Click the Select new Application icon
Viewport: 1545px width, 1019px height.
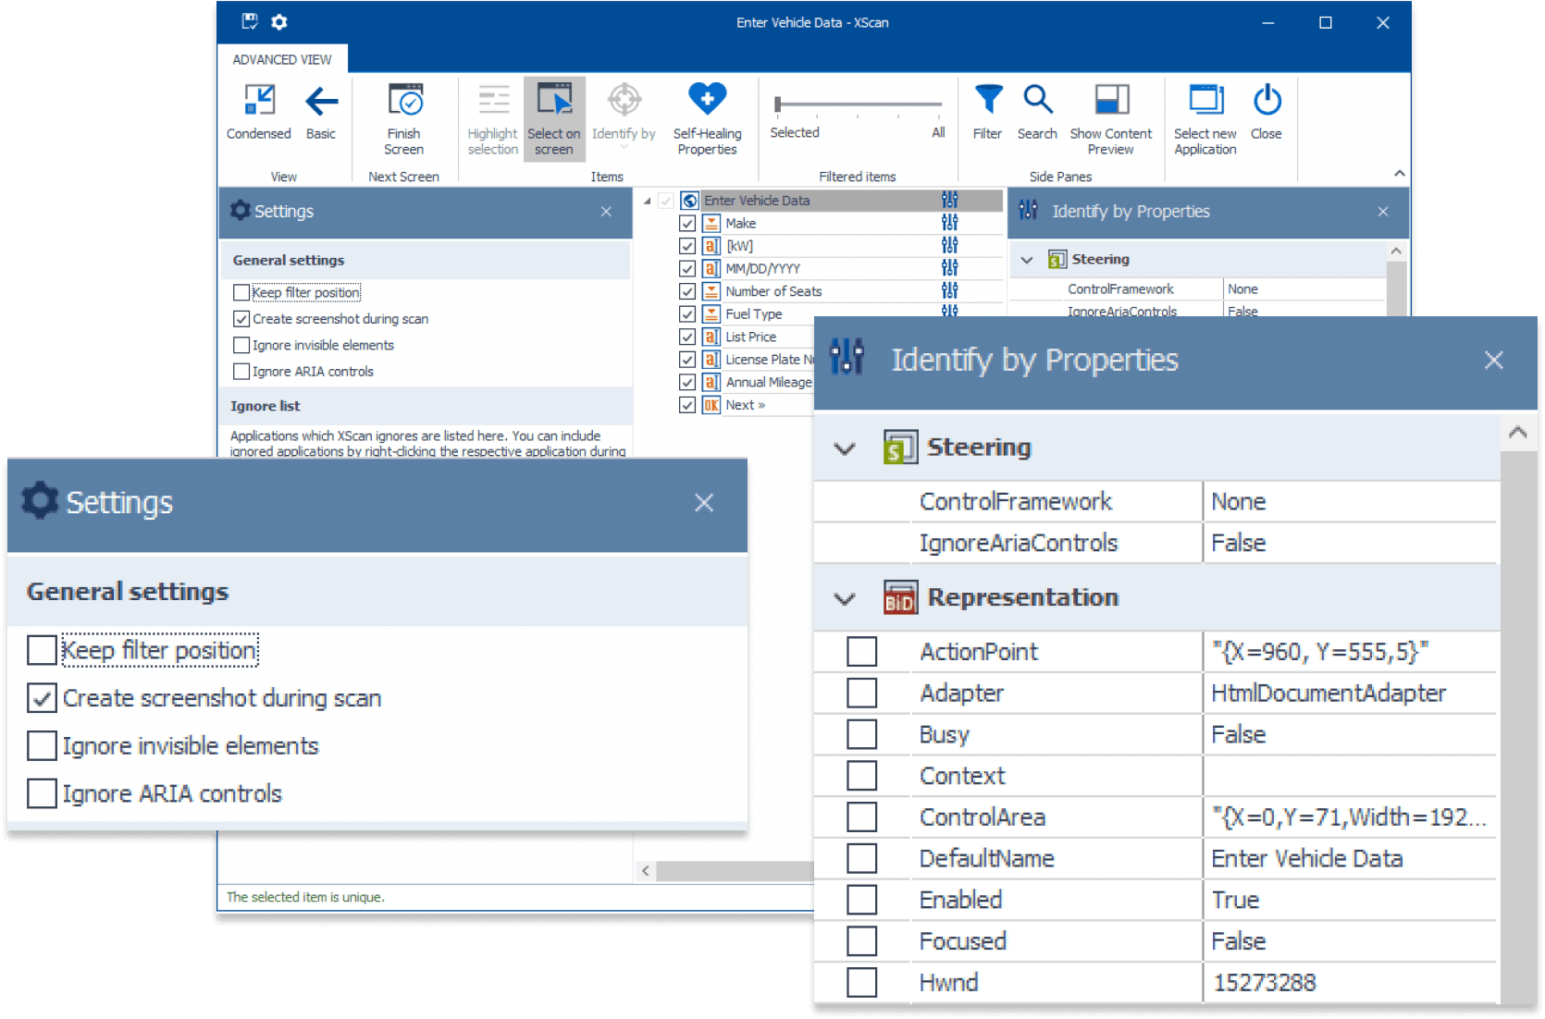point(1205,109)
